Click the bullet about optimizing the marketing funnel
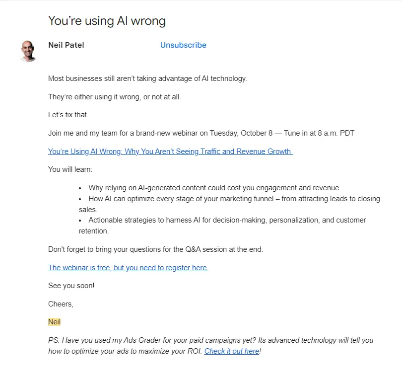 pyautogui.click(x=223, y=199)
